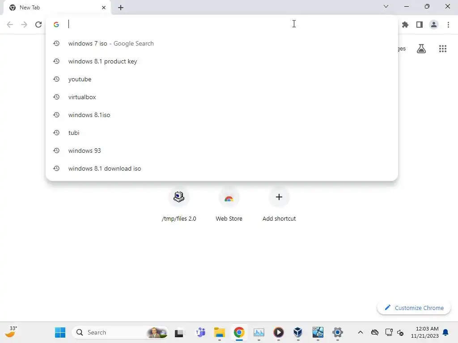Select the New Tab tab
This screenshot has height=343, width=458.
point(57,8)
